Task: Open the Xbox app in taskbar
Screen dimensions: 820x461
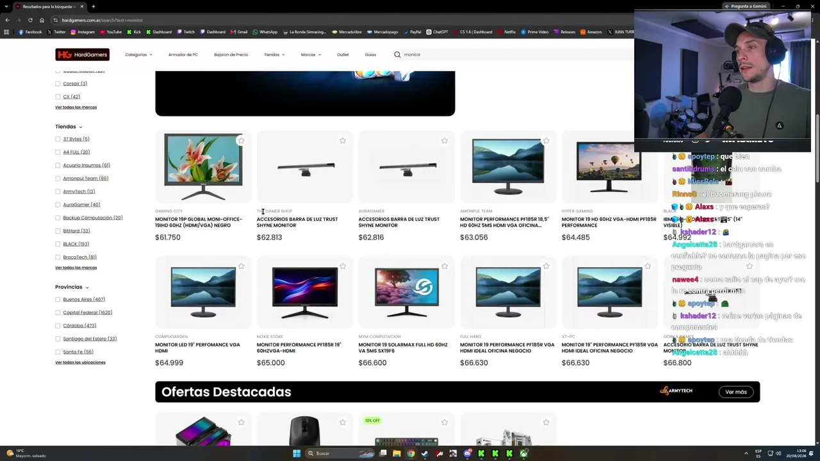Action: click(523, 453)
